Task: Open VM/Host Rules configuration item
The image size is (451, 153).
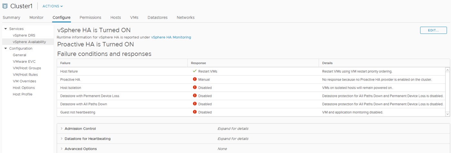Action: point(25,75)
